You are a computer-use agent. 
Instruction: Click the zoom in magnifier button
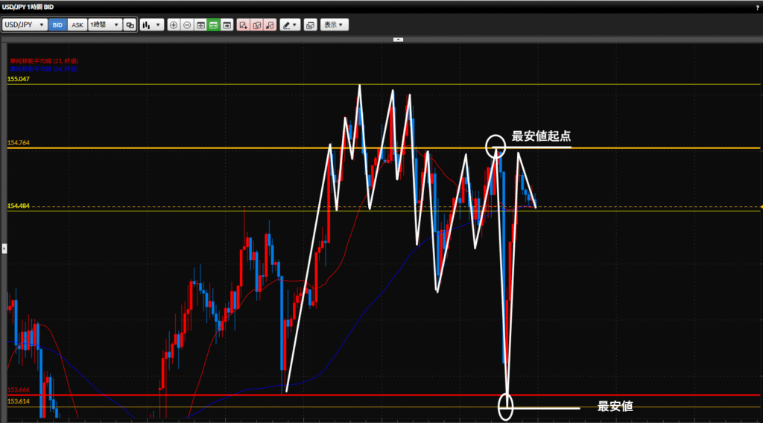pos(174,25)
